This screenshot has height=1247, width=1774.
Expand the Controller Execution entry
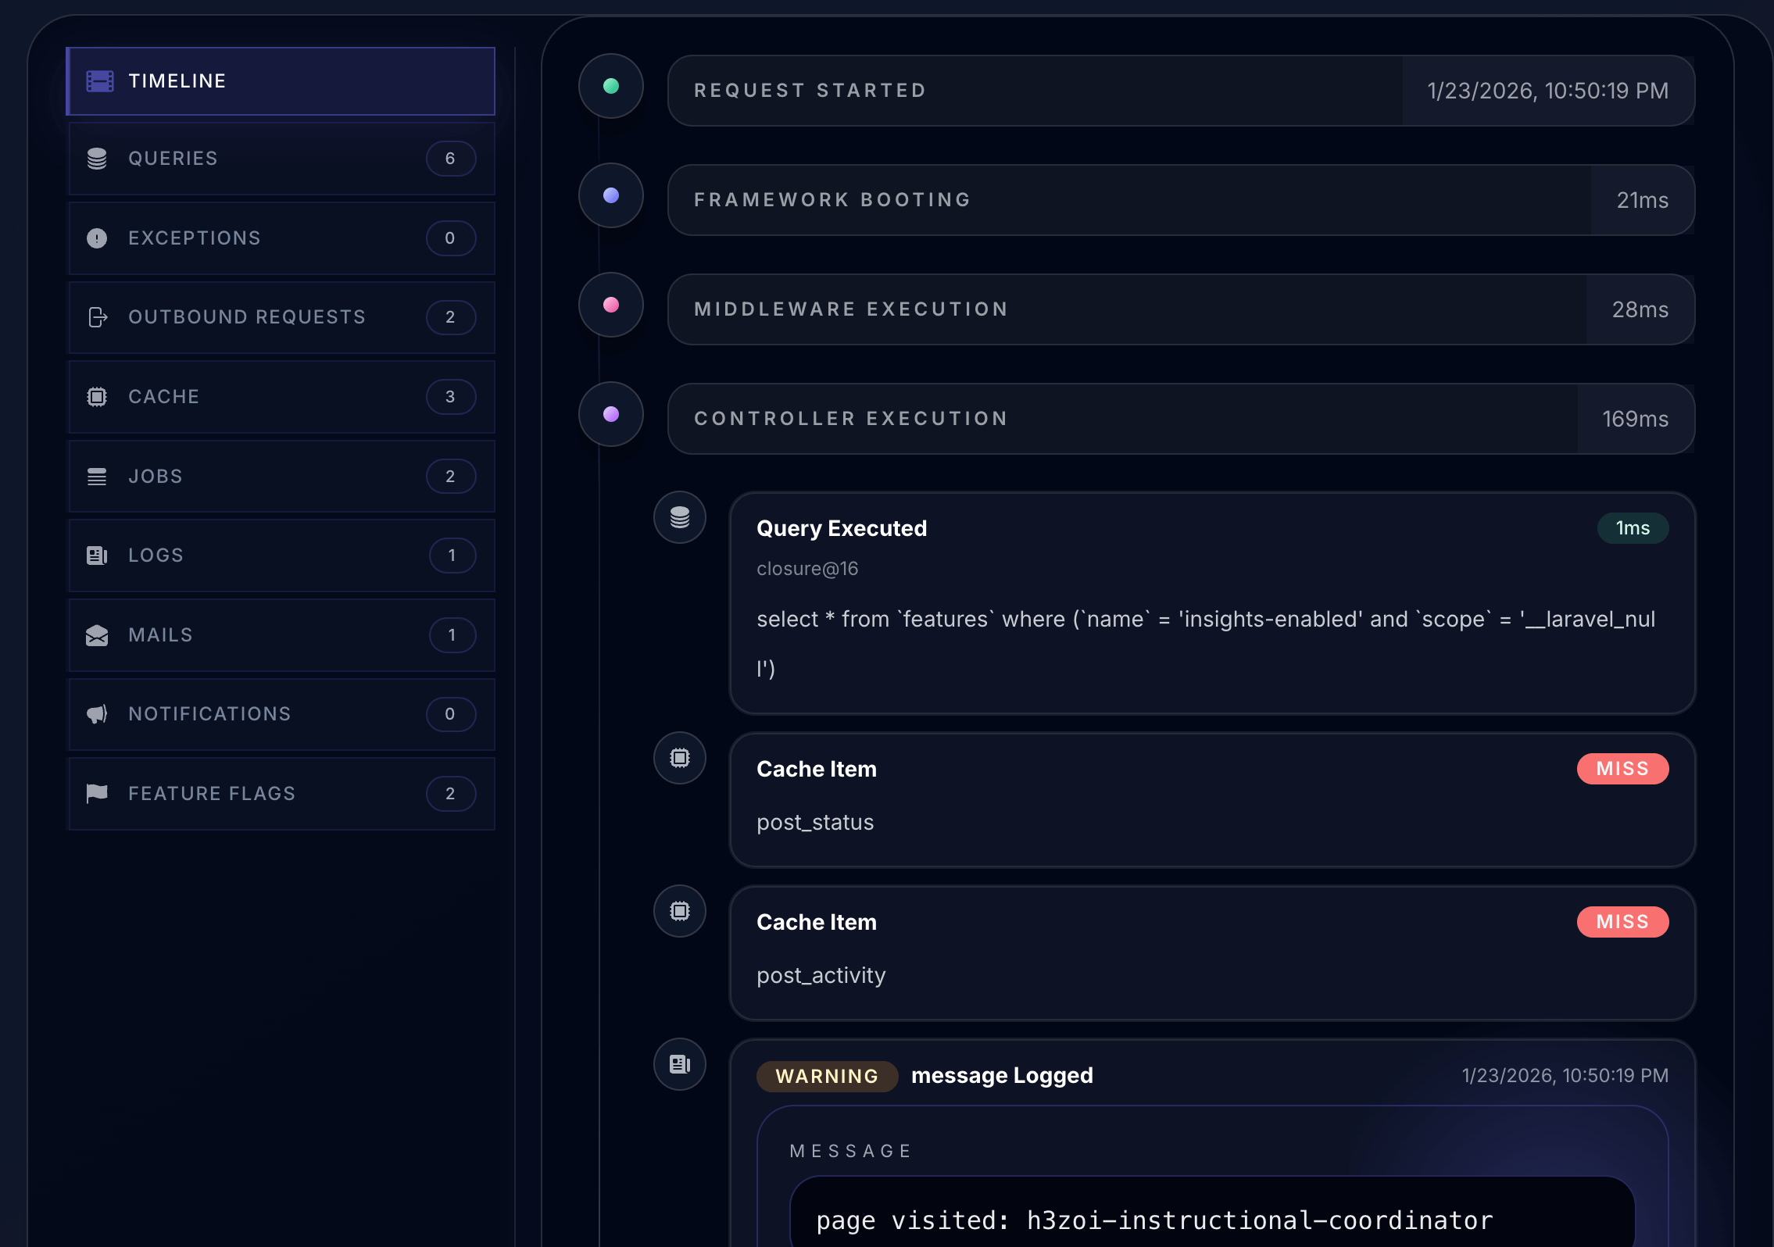tap(1182, 419)
